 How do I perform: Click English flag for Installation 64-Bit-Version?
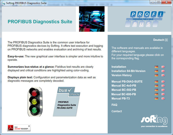pos(163,71)
